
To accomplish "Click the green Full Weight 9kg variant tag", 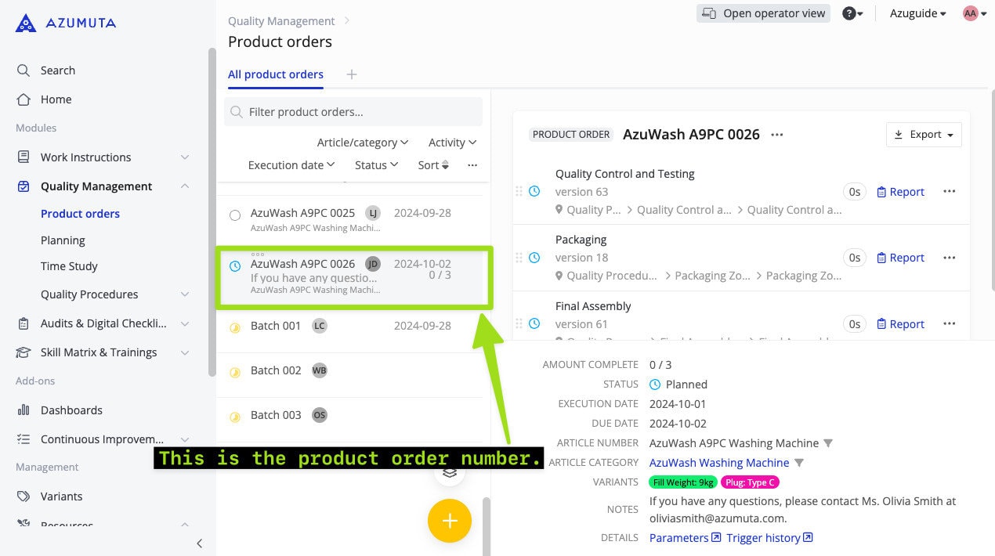I will point(682,482).
